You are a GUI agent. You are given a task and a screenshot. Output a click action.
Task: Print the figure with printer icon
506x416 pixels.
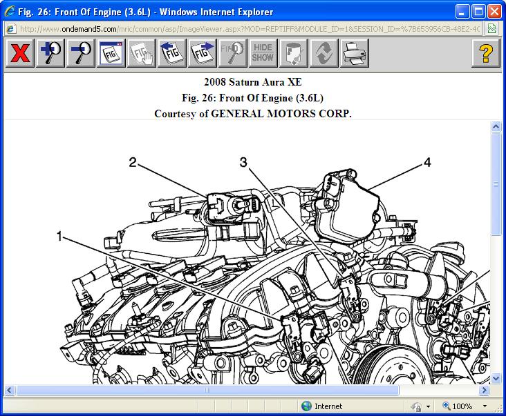354,53
